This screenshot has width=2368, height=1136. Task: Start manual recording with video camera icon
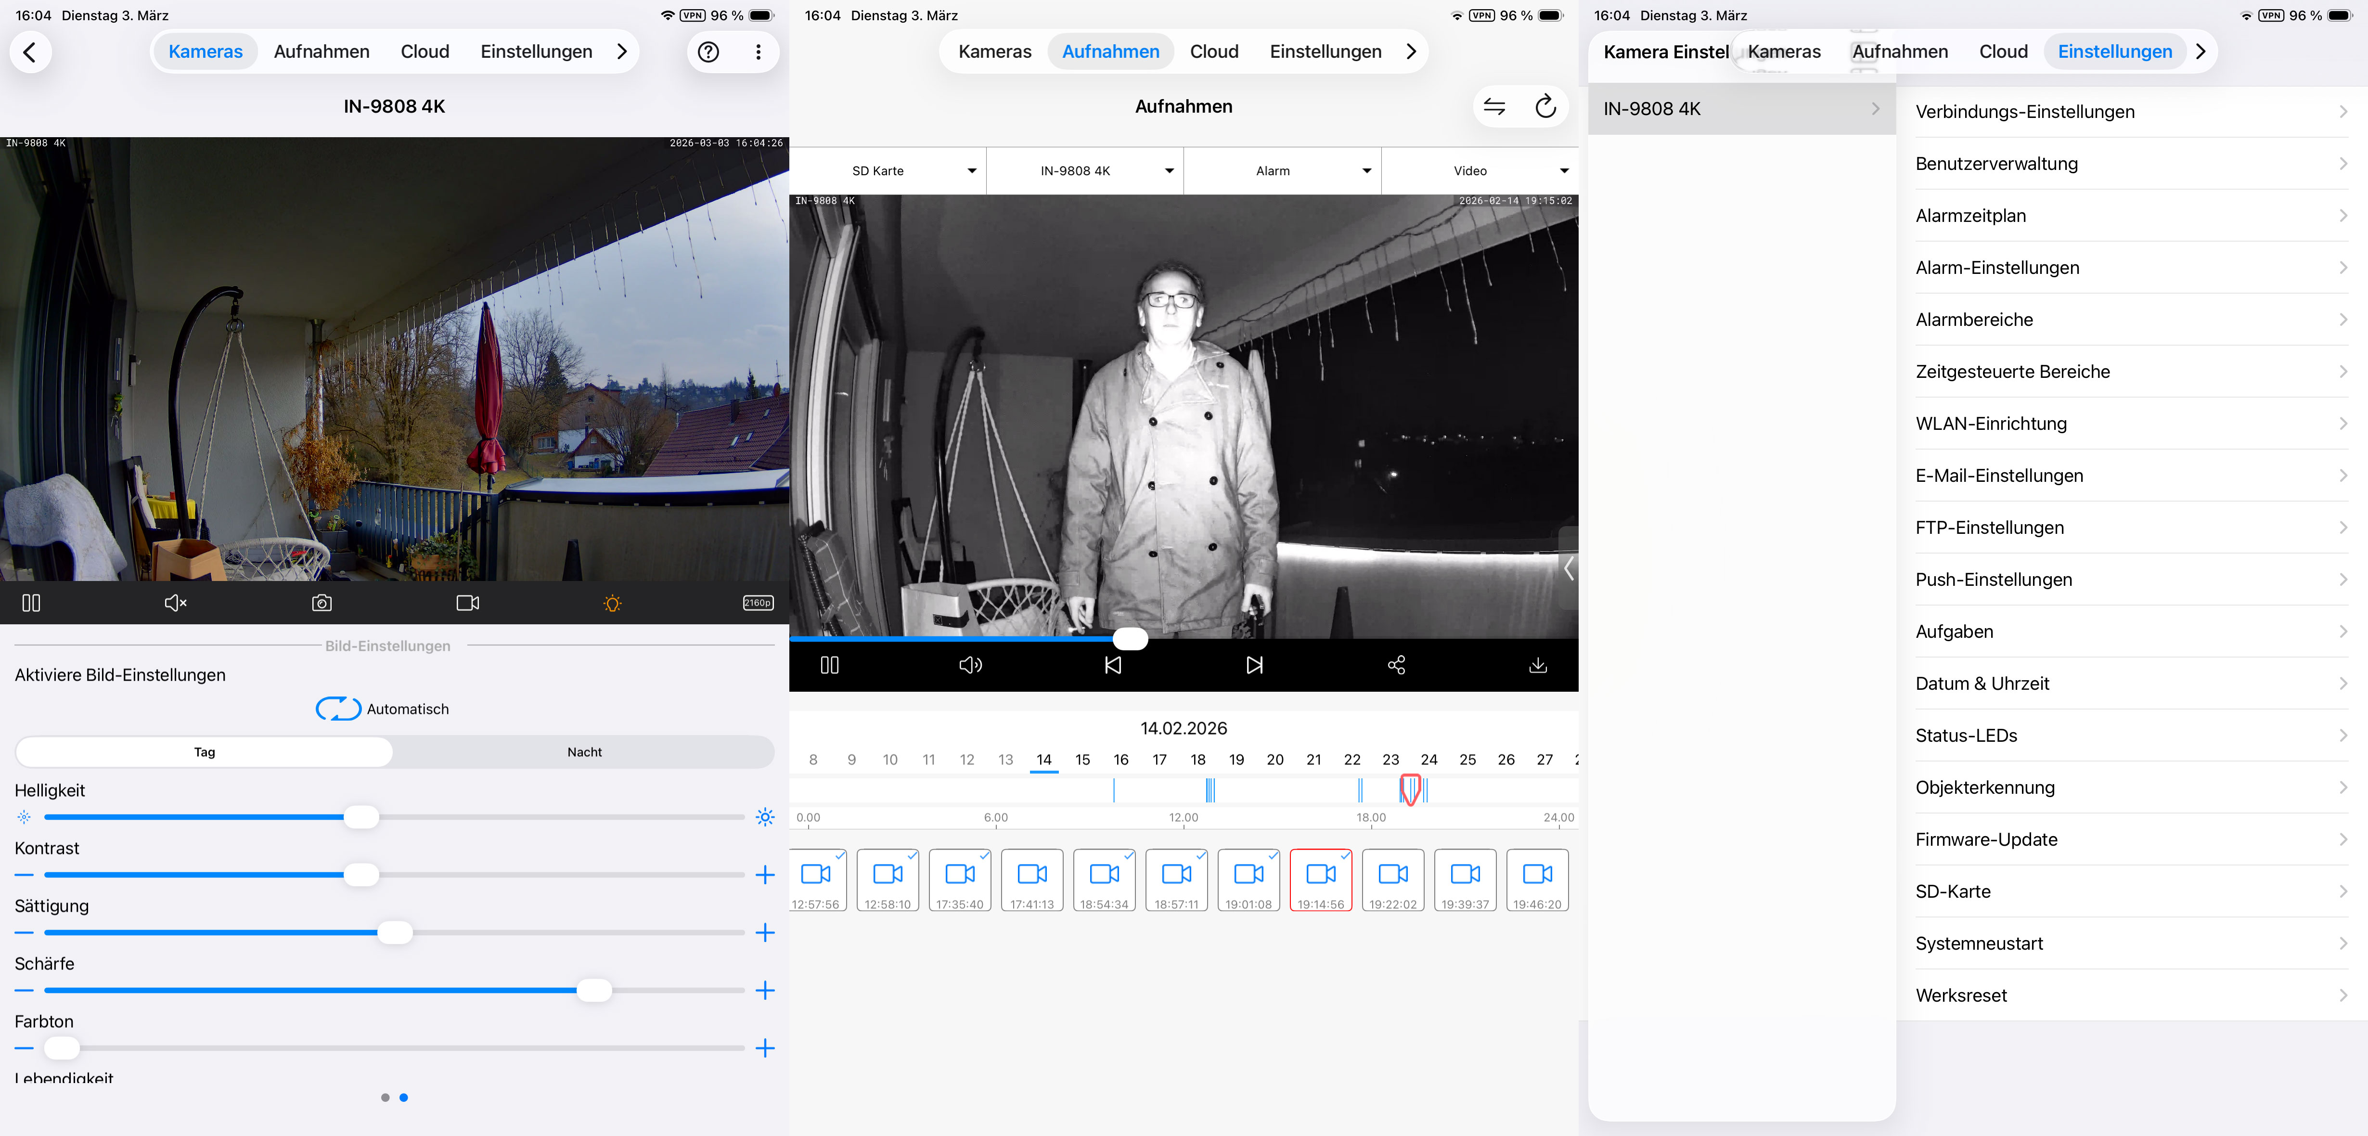point(467,603)
